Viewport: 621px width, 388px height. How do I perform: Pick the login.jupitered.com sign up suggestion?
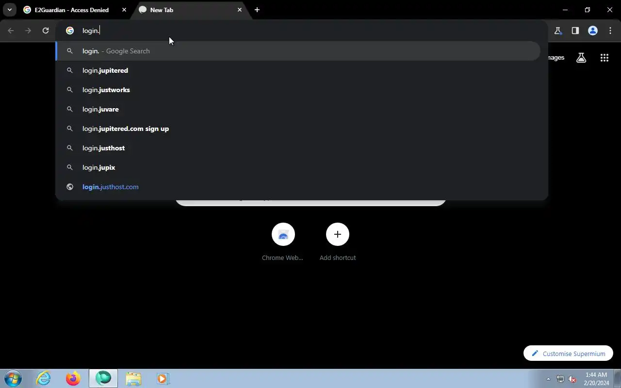[298, 129]
